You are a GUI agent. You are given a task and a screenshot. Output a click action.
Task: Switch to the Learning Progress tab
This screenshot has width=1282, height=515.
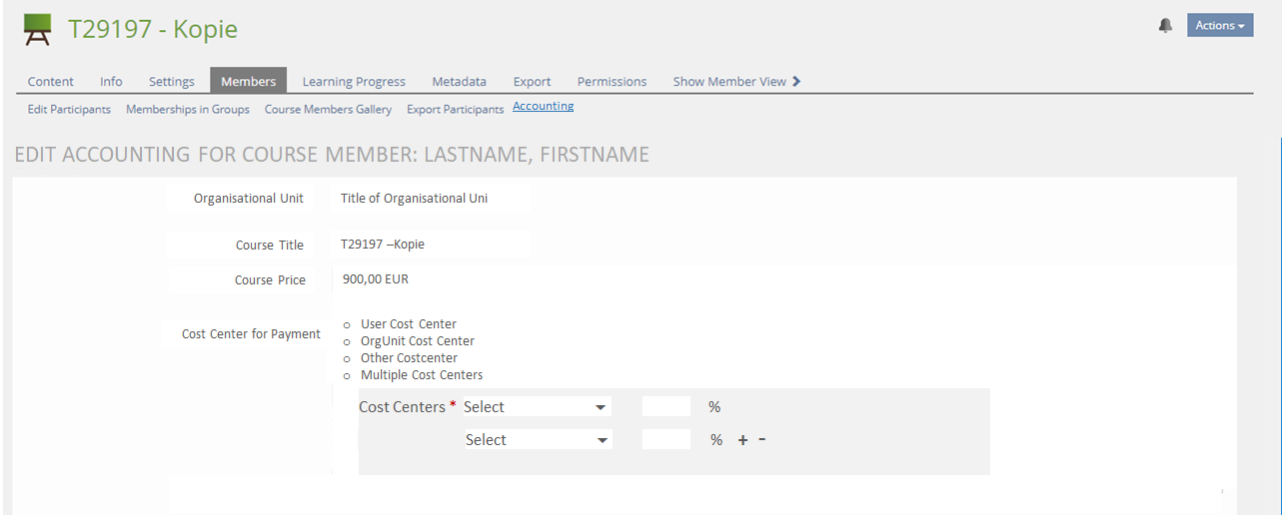(x=354, y=82)
